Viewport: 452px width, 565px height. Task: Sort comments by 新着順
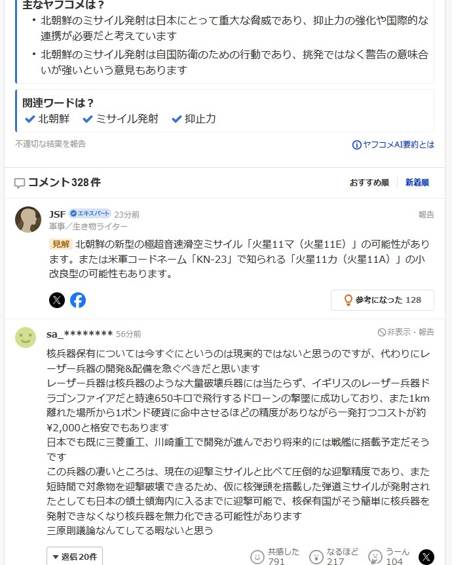[x=417, y=183]
